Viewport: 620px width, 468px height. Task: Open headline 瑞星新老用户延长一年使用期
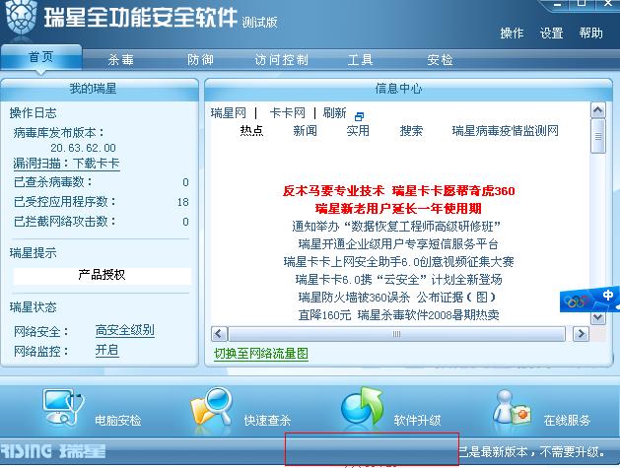[x=398, y=208]
